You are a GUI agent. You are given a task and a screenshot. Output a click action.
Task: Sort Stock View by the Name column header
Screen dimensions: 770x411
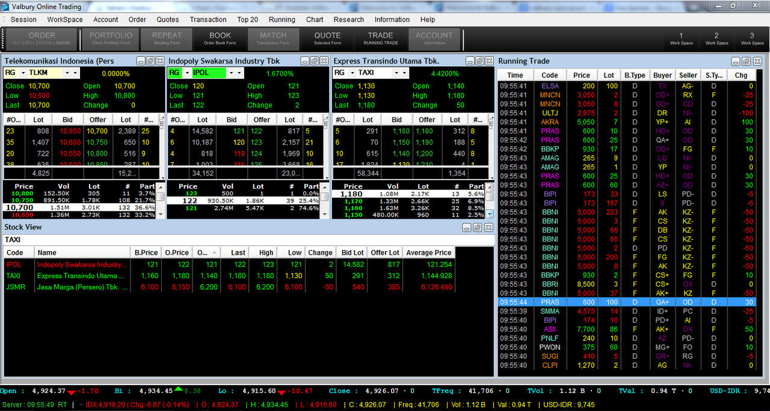point(82,252)
